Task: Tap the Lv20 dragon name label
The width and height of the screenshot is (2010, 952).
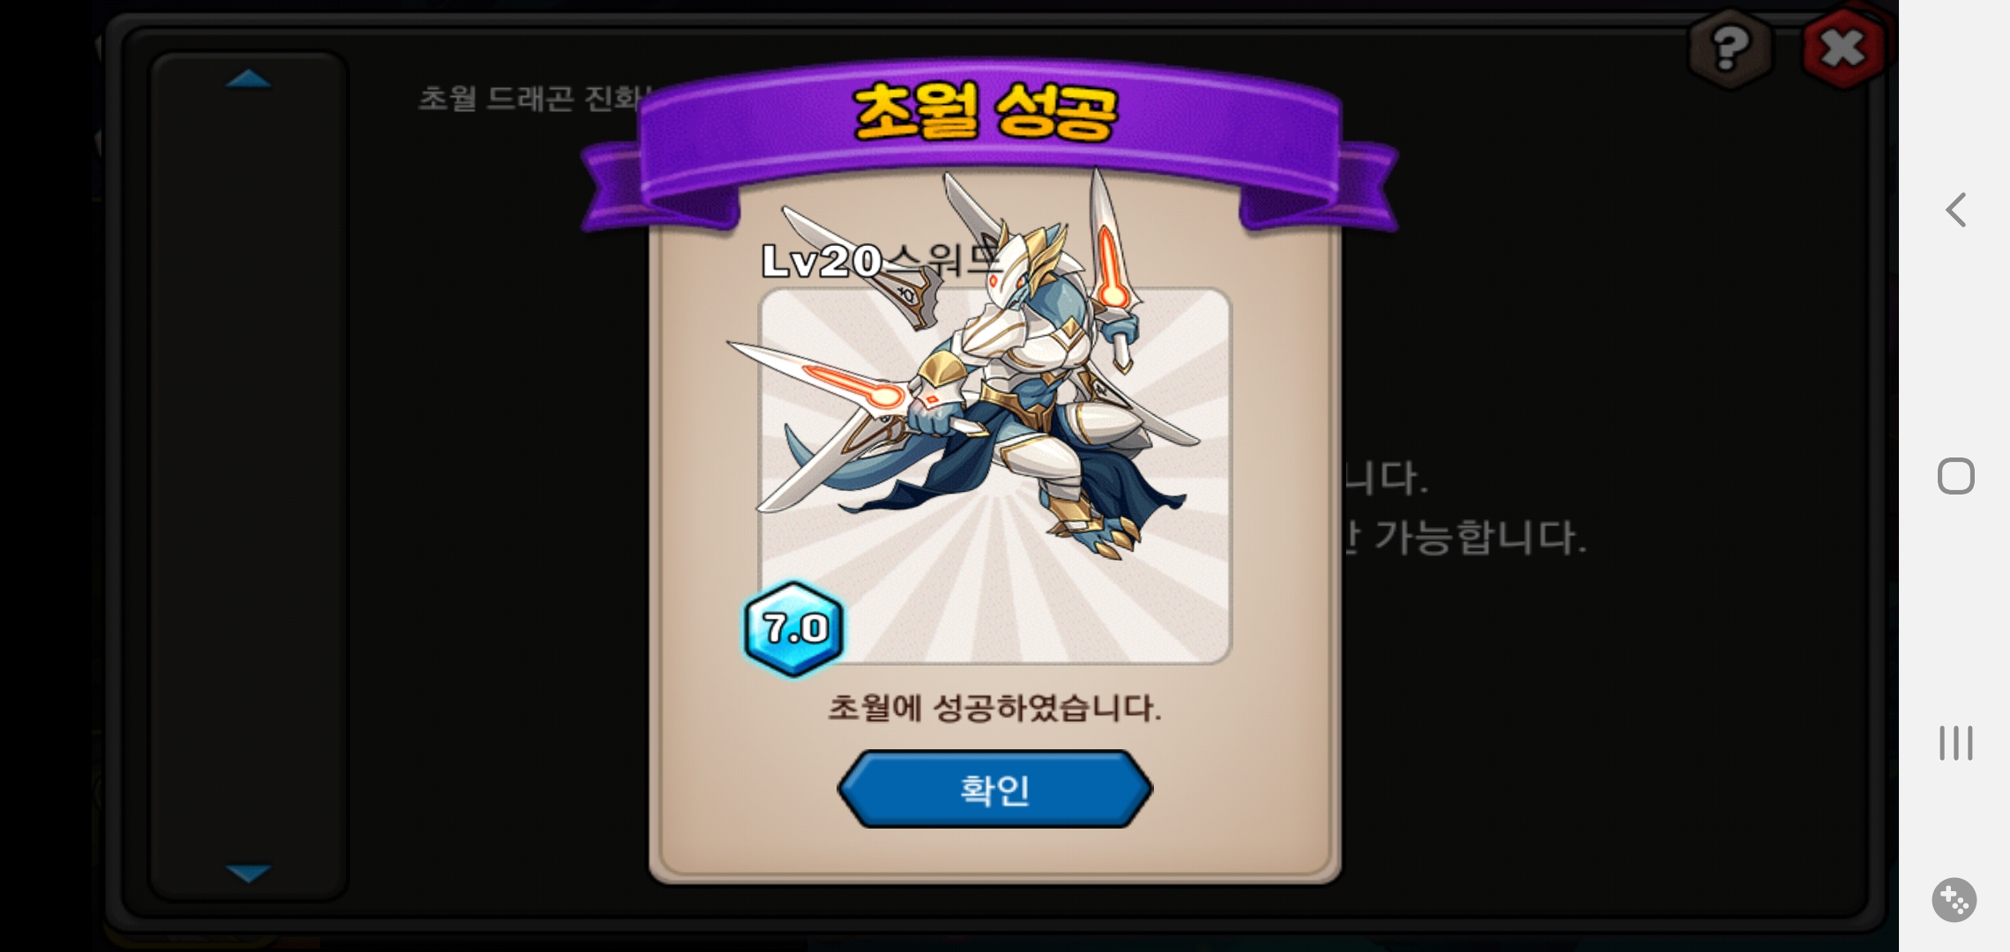Action: pos(882,261)
